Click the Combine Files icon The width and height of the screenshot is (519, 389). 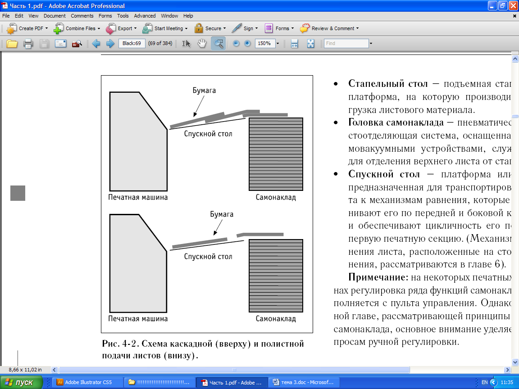point(59,28)
